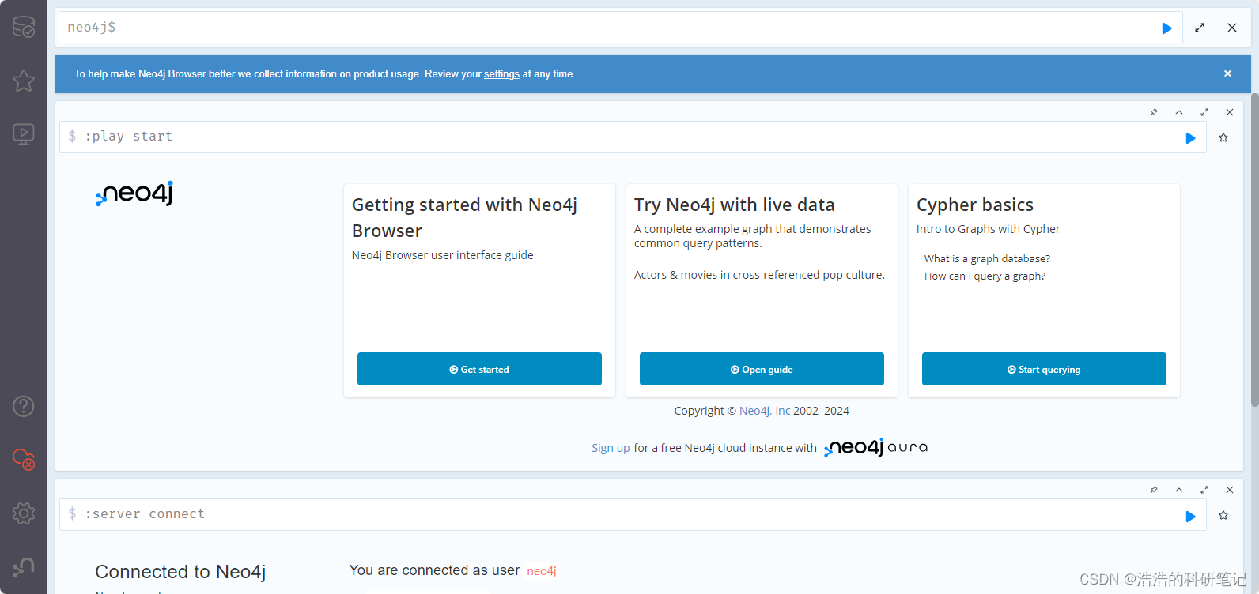Image resolution: width=1259 pixels, height=594 pixels.
Task: Click the page vertical scrollbar
Action: pyautogui.click(x=1254, y=250)
